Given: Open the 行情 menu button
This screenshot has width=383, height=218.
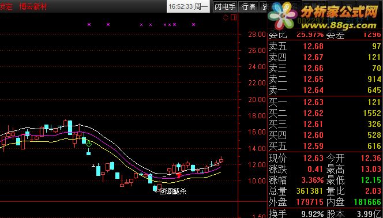Looking at the screenshot, I should pos(249,6).
